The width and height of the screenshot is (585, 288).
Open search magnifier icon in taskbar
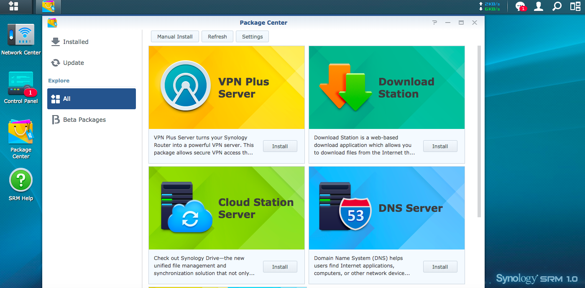tap(557, 6)
